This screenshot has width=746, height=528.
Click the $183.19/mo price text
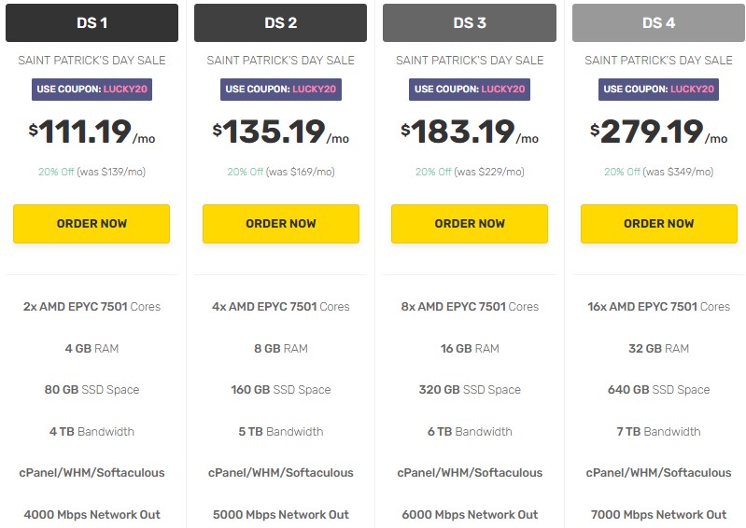470,132
